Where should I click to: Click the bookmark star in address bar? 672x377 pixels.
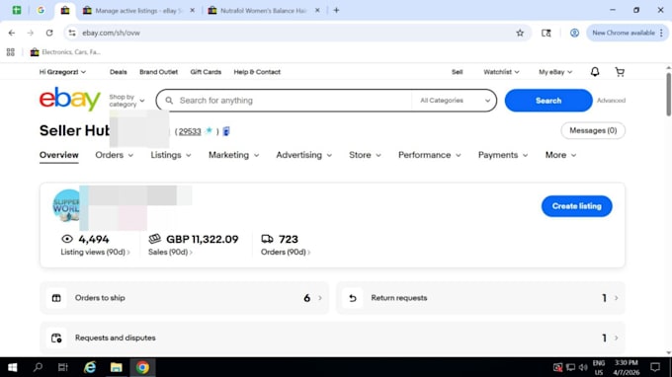520,33
